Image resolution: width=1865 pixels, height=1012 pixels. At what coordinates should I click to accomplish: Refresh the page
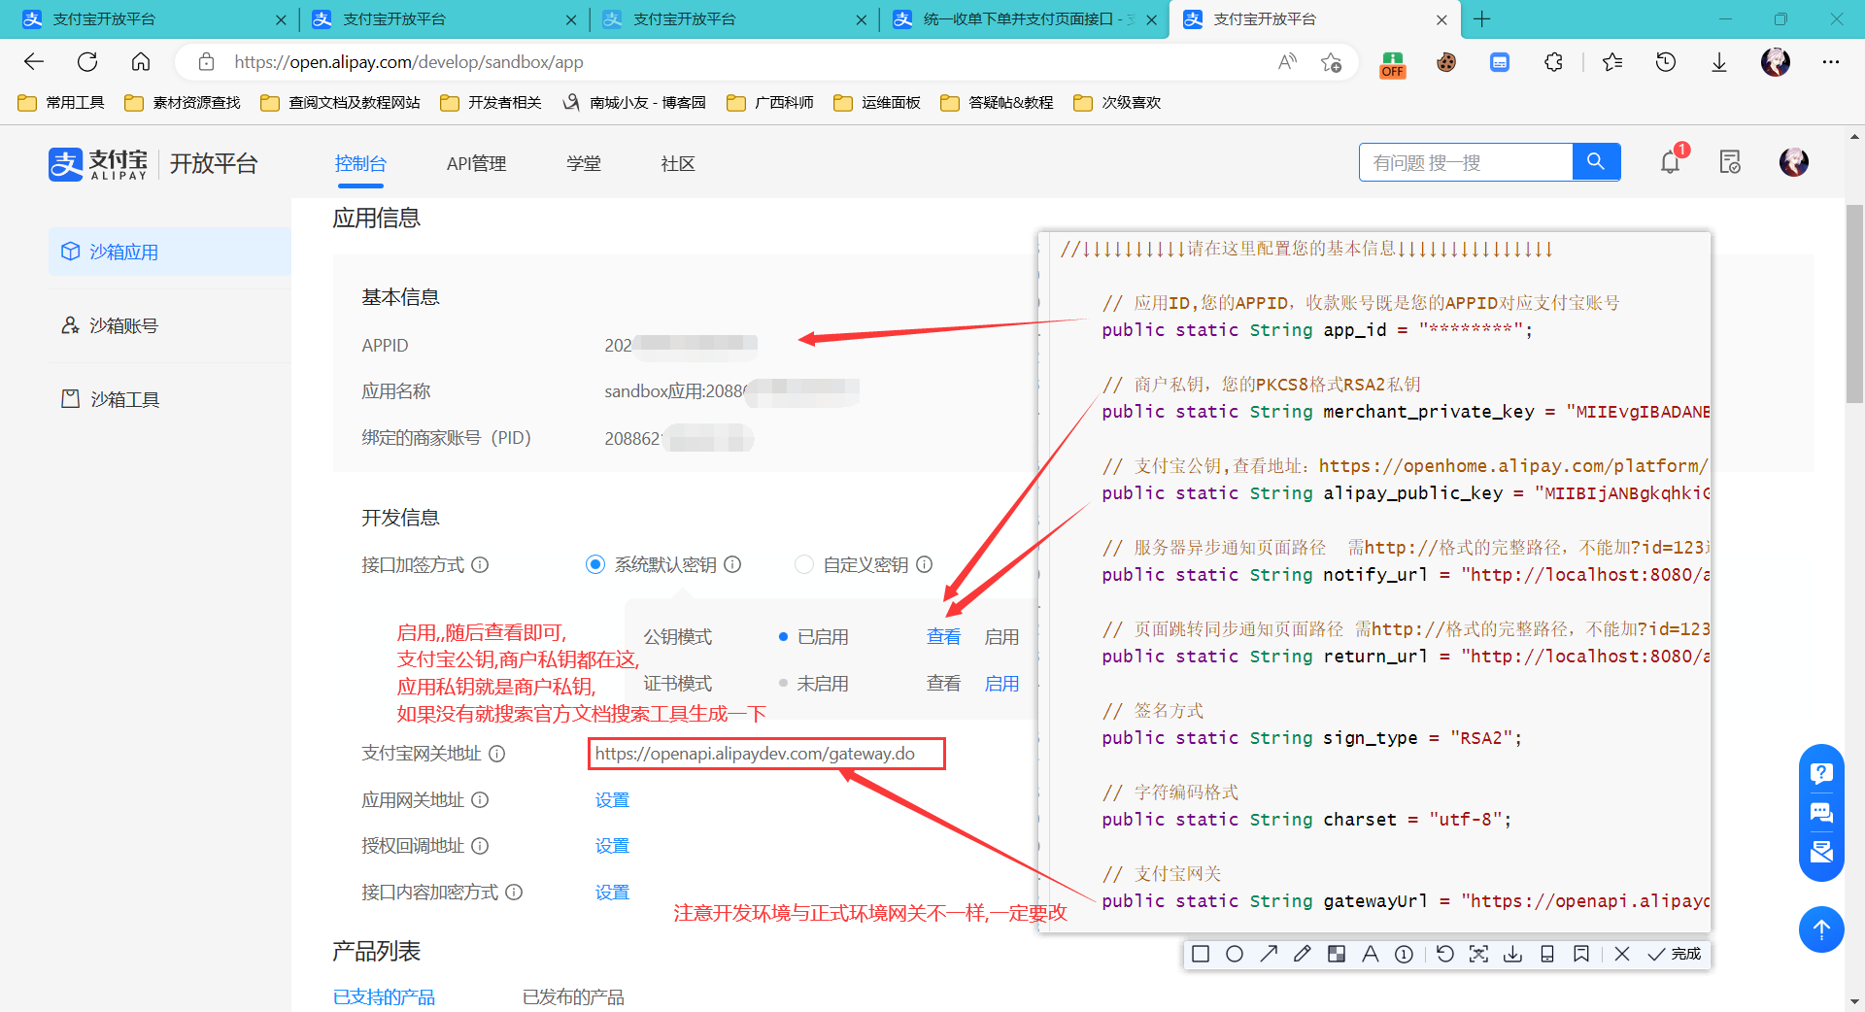pyautogui.click(x=87, y=62)
